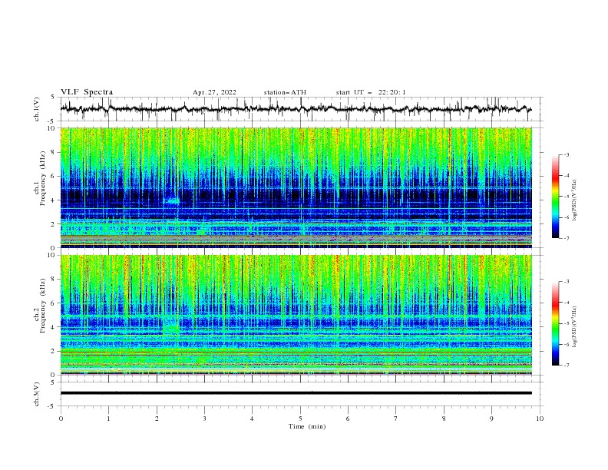Click the "-5" tick on ch.3(V) axis
This screenshot has width=608, height=470.
pyautogui.click(x=52, y=406)
